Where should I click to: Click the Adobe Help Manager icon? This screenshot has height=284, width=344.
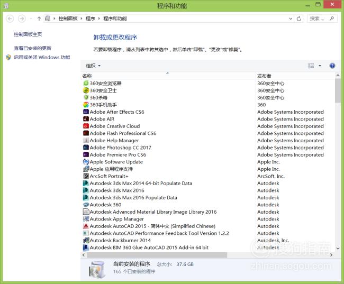click(x=86, y=140)
